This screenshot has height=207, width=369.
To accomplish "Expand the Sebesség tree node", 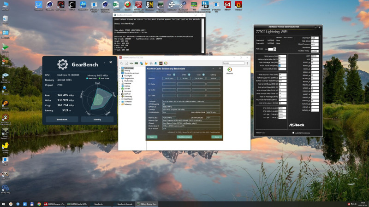I will (120, 104).
